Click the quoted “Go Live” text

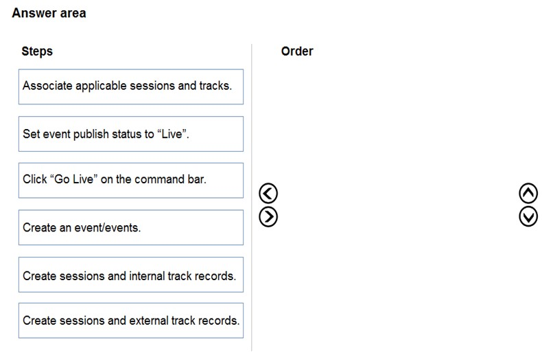click(73, 179)
